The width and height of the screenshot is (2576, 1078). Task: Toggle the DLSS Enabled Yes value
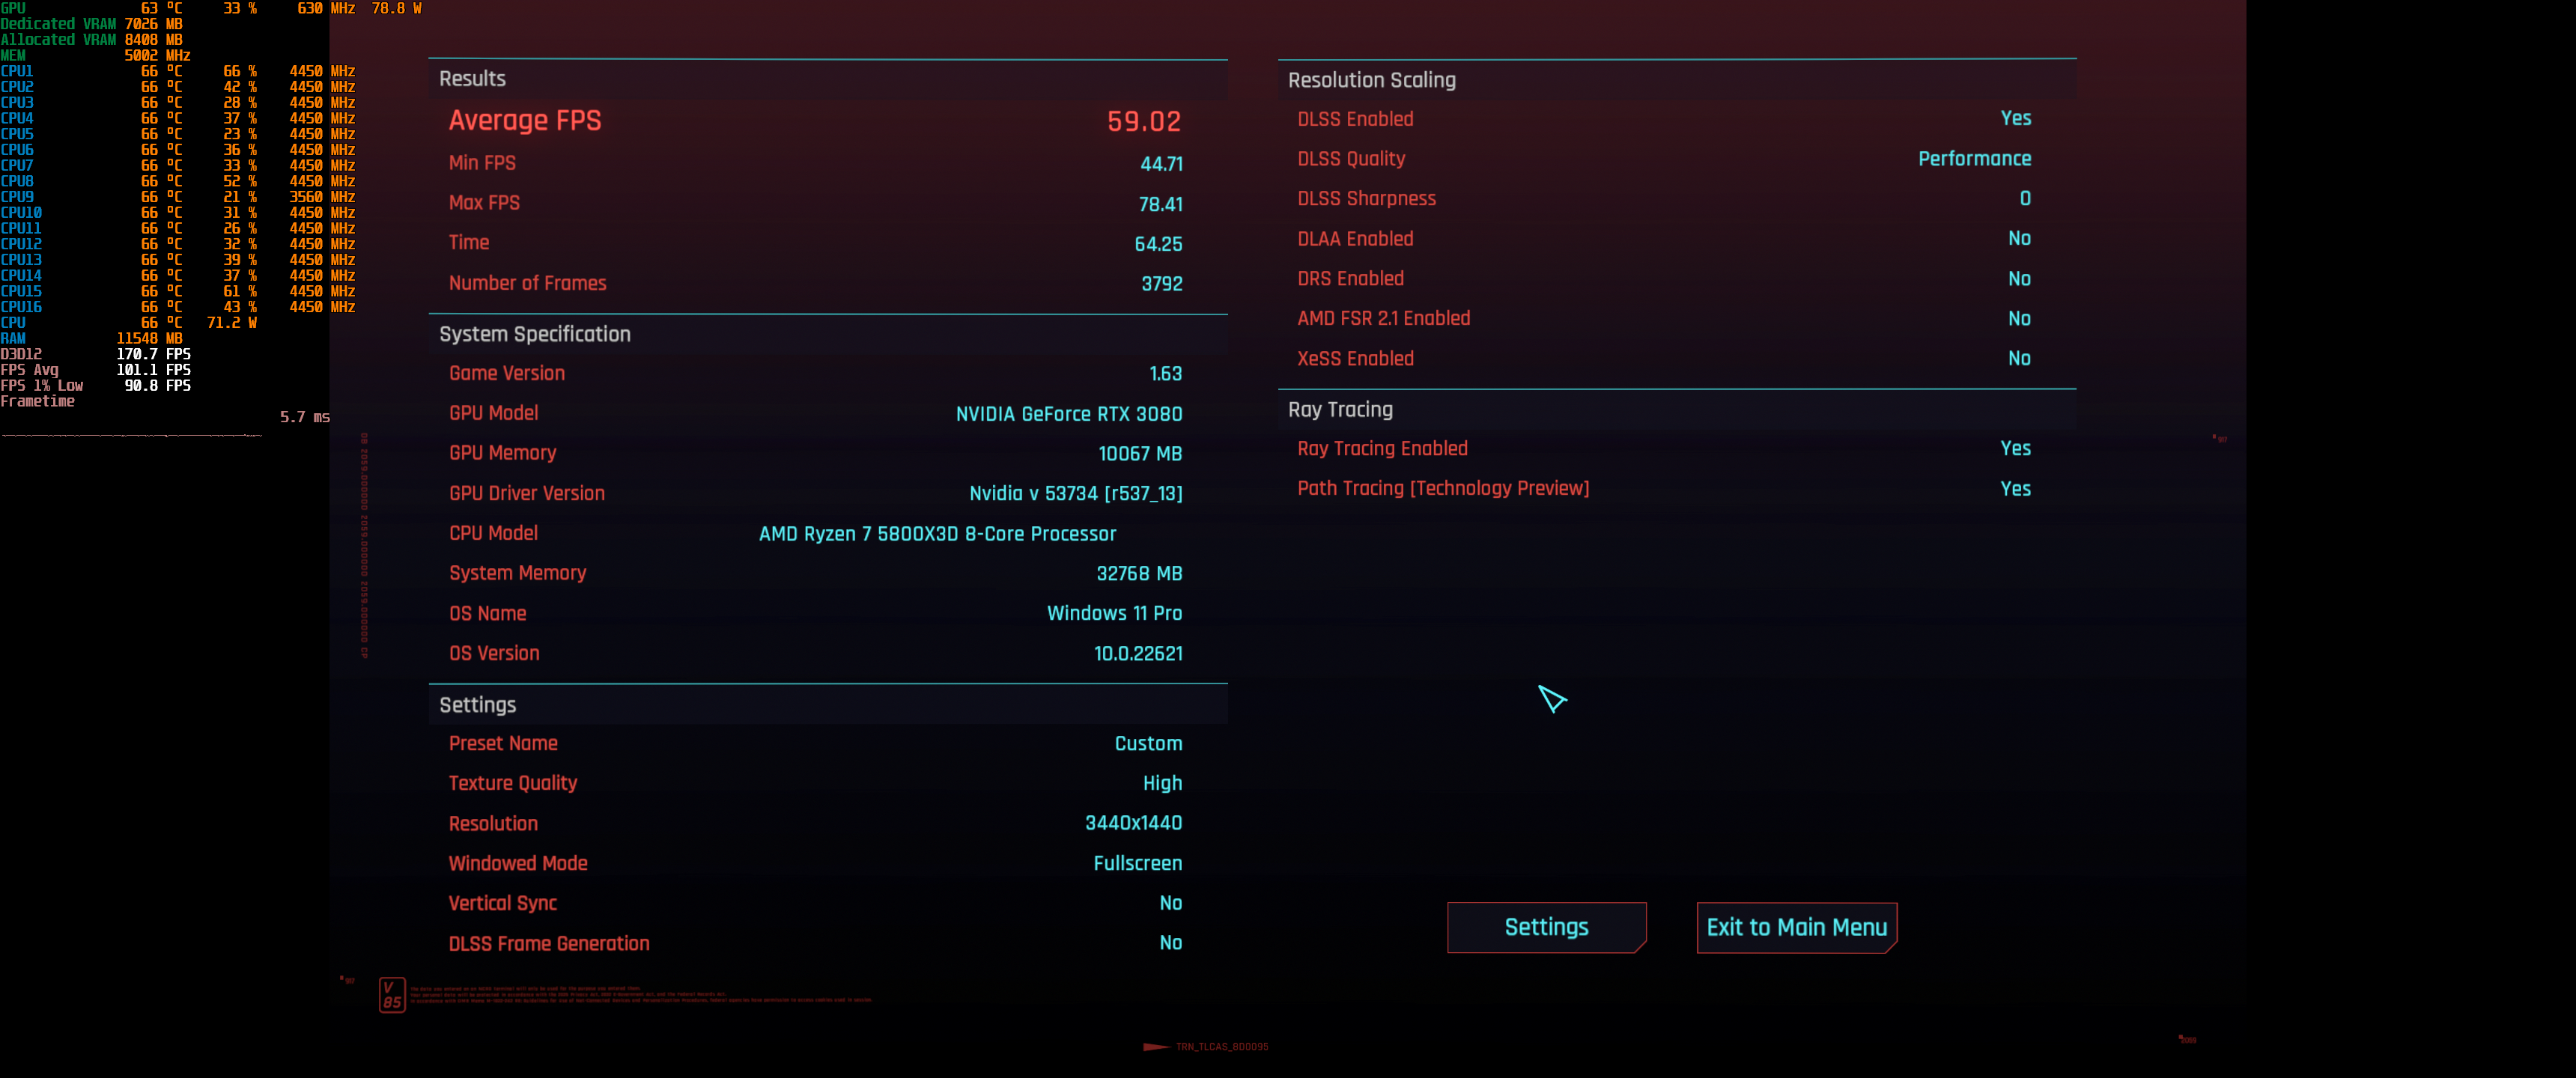pos(2014,118)
